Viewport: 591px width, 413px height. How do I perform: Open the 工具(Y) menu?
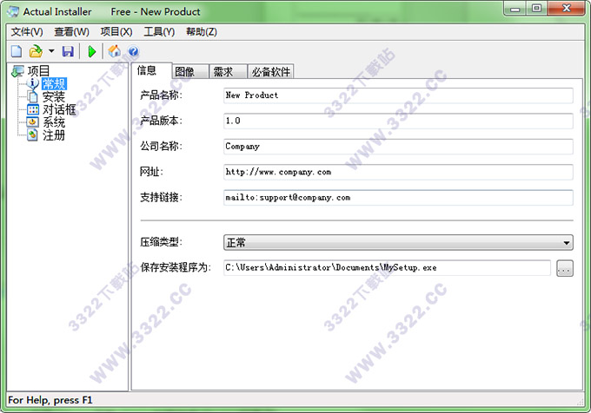[159, 31]
